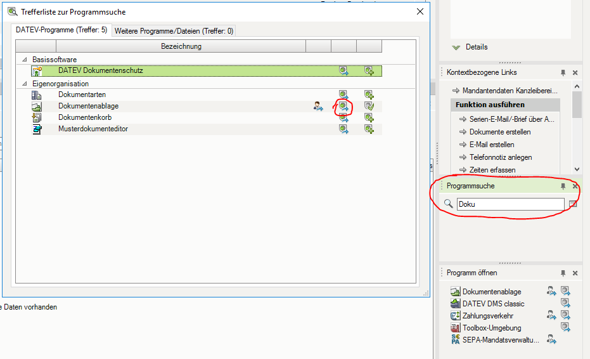Click green-plus add icon in Dokumentenkorb row

(x=369, y=117)
